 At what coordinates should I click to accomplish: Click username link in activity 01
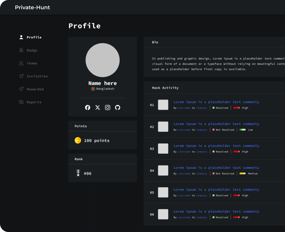(184, 108)
